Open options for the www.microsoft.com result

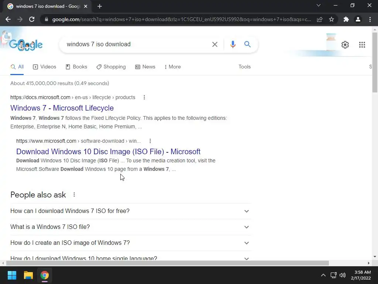pyautogui.click(x=150, y=141)
